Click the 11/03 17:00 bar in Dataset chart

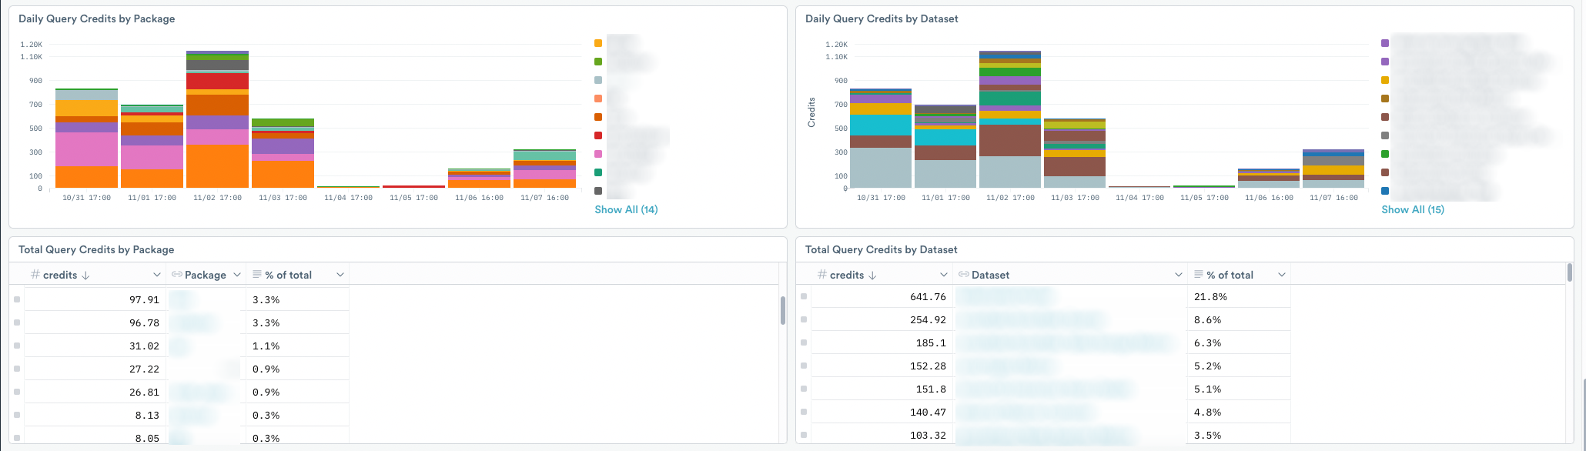(1075, 153)
